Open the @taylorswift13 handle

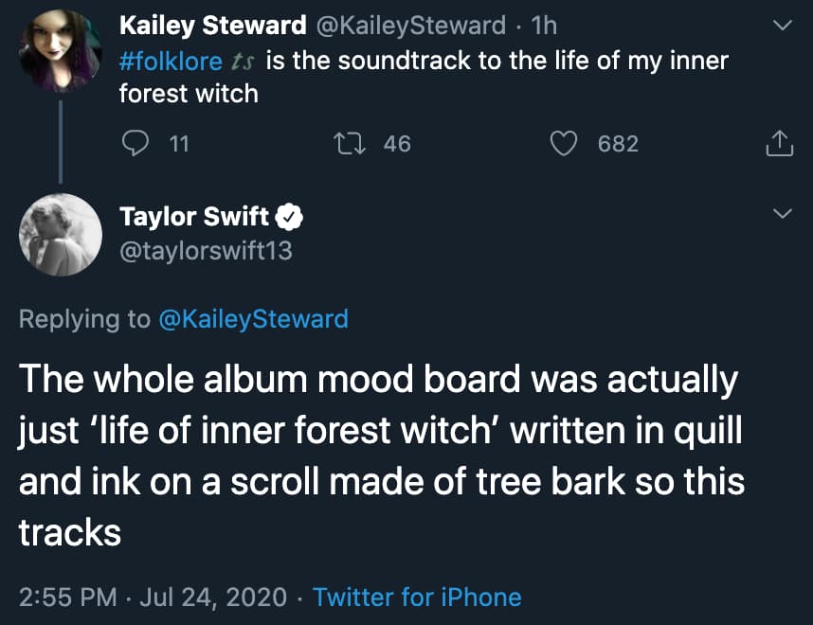[207, 250]
